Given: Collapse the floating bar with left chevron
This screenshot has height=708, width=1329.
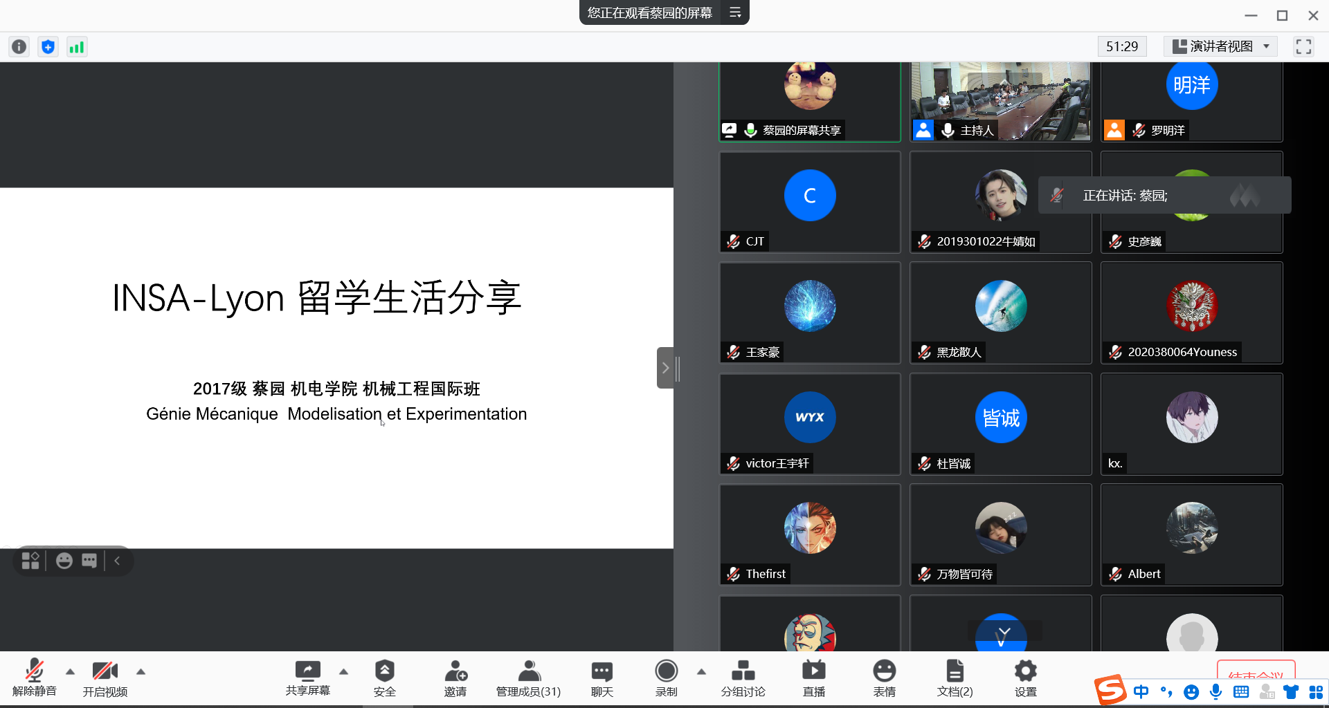Looking at the screenshot, I should [117, 561].
